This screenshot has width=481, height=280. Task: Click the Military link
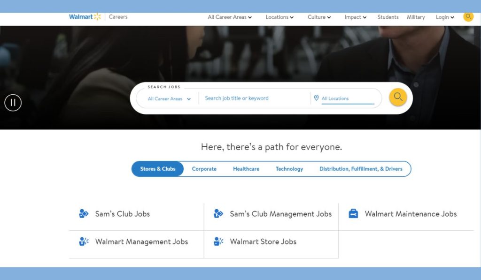[x=416, y=17]
